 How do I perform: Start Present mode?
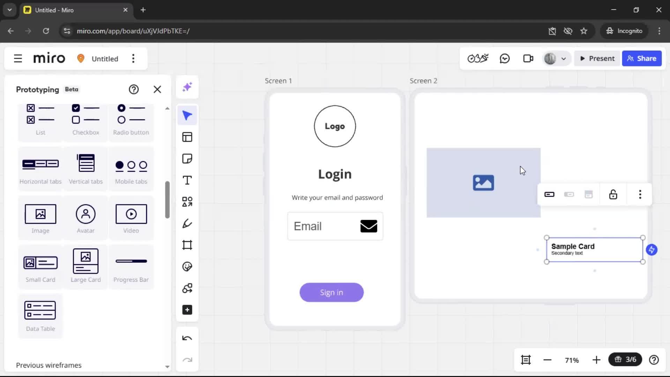tap(597, 59)
